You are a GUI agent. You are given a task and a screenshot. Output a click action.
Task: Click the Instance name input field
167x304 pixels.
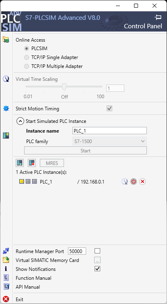pos(109,131)
